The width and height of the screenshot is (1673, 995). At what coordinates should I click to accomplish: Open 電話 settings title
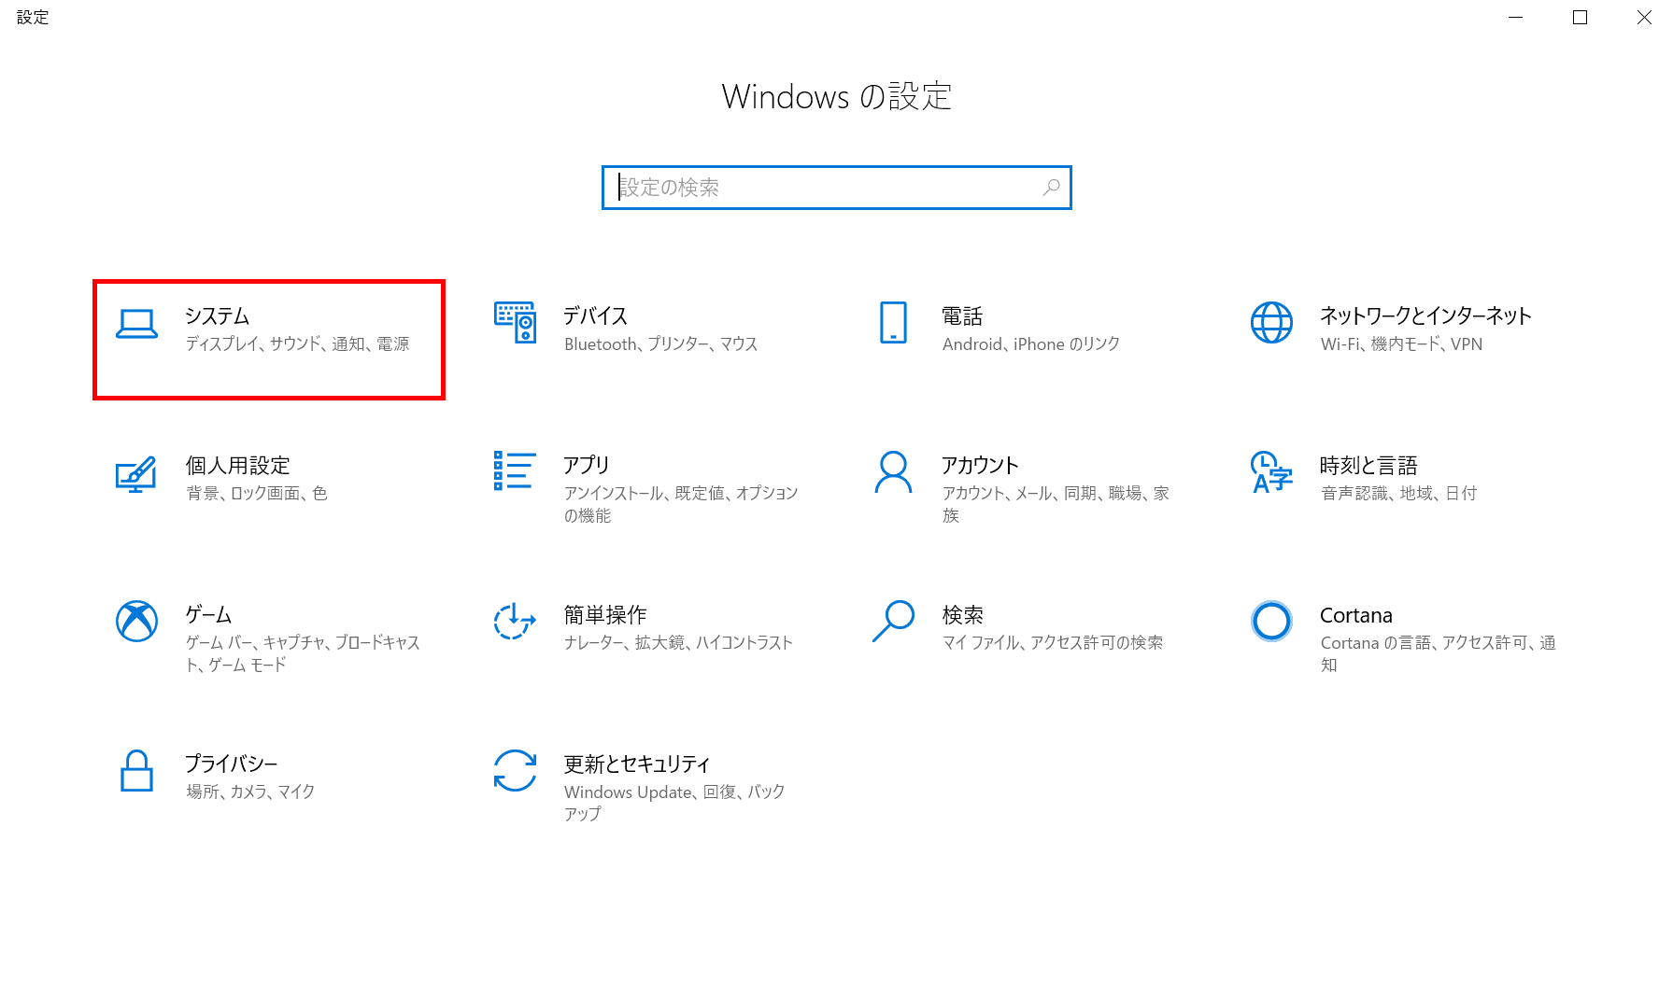[962, 316]
